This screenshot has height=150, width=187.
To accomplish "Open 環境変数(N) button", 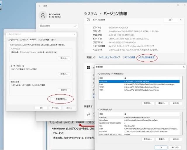I will [x=61, y=99].
